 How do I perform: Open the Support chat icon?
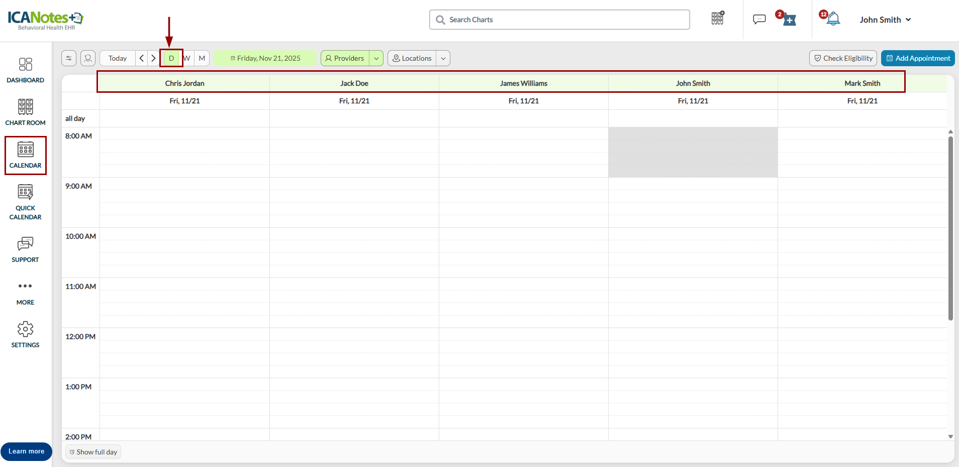25,244
